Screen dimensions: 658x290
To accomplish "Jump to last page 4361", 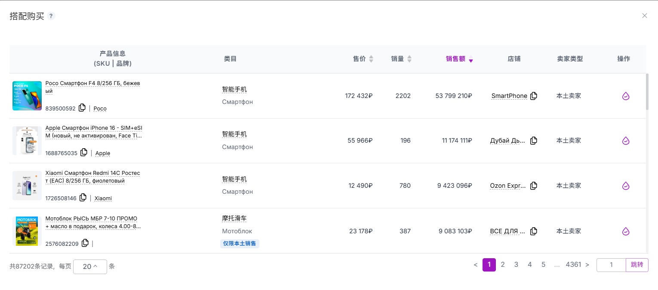I will [x=573, y=265].
